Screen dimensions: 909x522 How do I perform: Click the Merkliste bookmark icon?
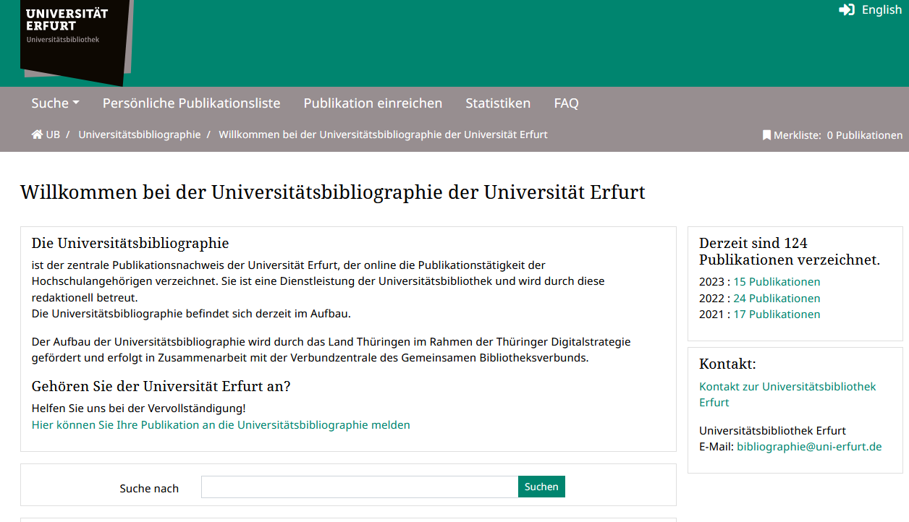pyautogui.click(x=766, y=135)
